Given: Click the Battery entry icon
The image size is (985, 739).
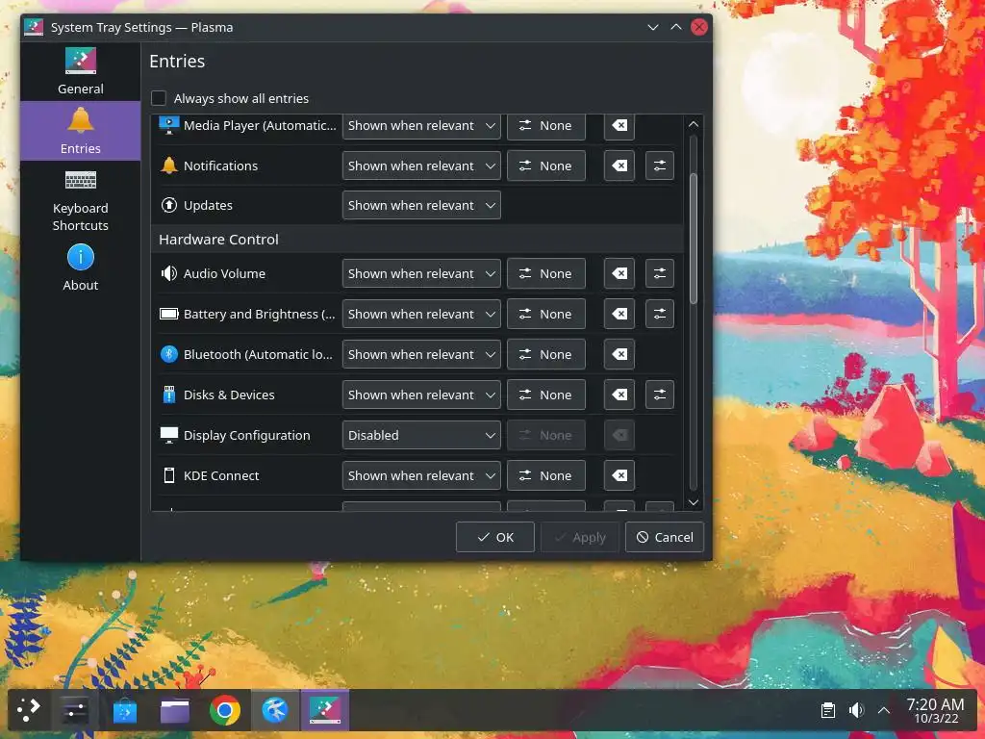Looking at the screenshot, I should click(x=169, y=315).
